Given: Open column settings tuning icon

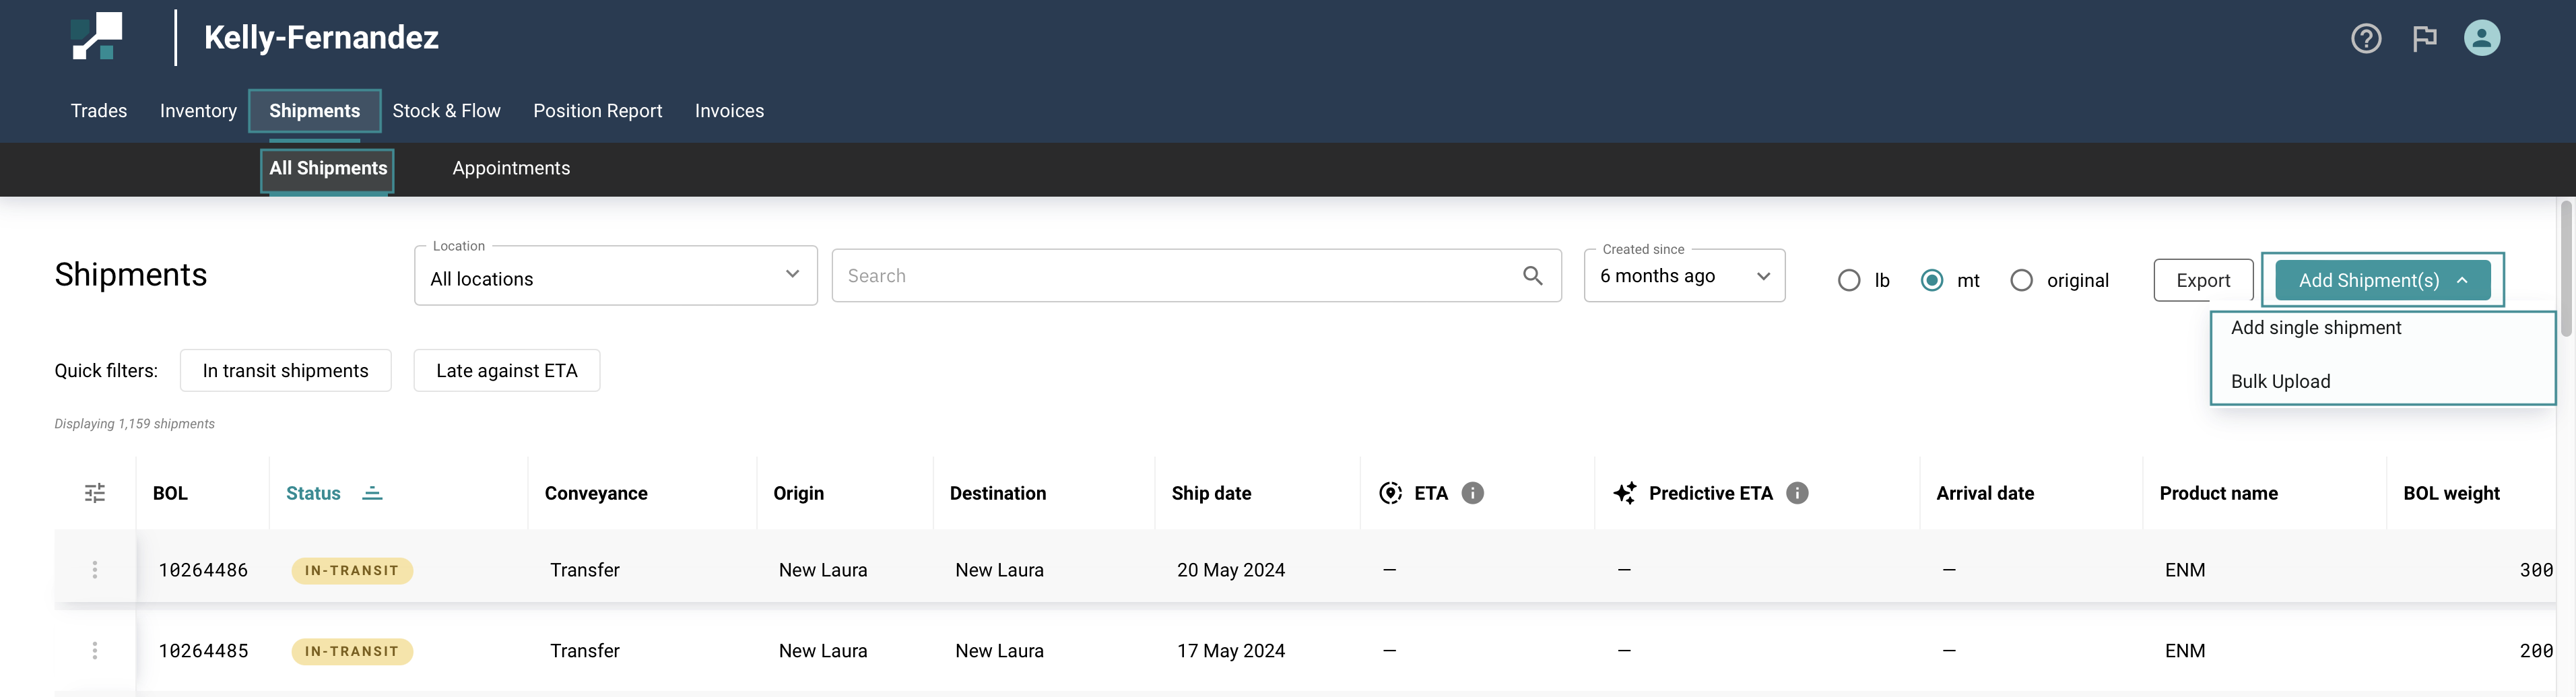Looking at the screenshot, I should pos(95,493).
